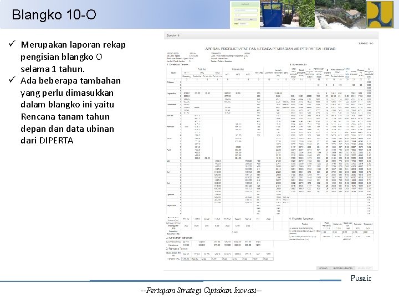Open the dam and river photo thumbnail

pos(340,14)
